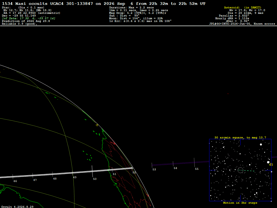The image size is (277, 208).
Task: Click the 'Motion in 3hr steps' caption
Action: coord(240,203)
